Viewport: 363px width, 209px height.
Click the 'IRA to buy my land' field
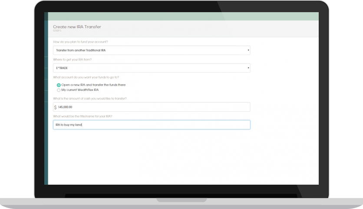tap(151, 125)
